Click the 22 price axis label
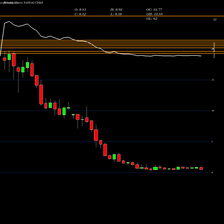The height and width of the screenshot is (224, 224). tap(215, 20)
